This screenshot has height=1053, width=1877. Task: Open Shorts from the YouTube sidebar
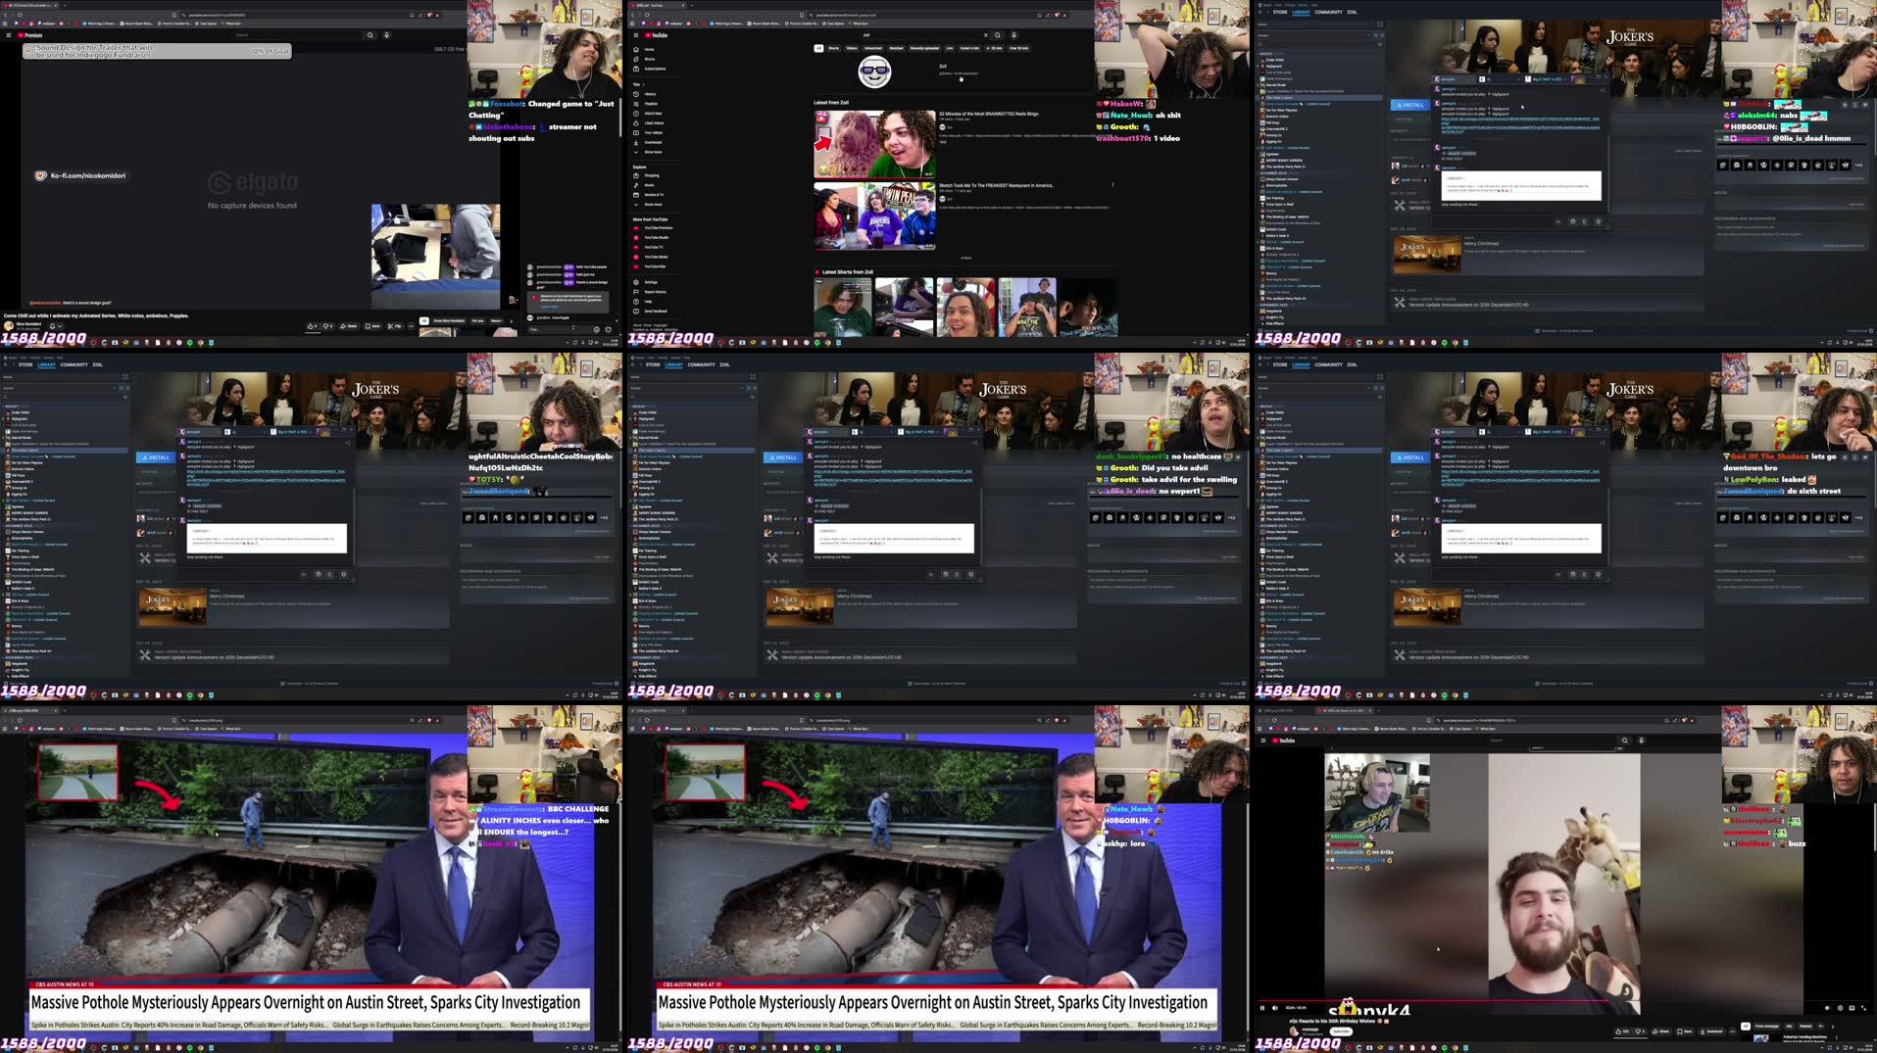pyautogui.click(x=650, y=59)
